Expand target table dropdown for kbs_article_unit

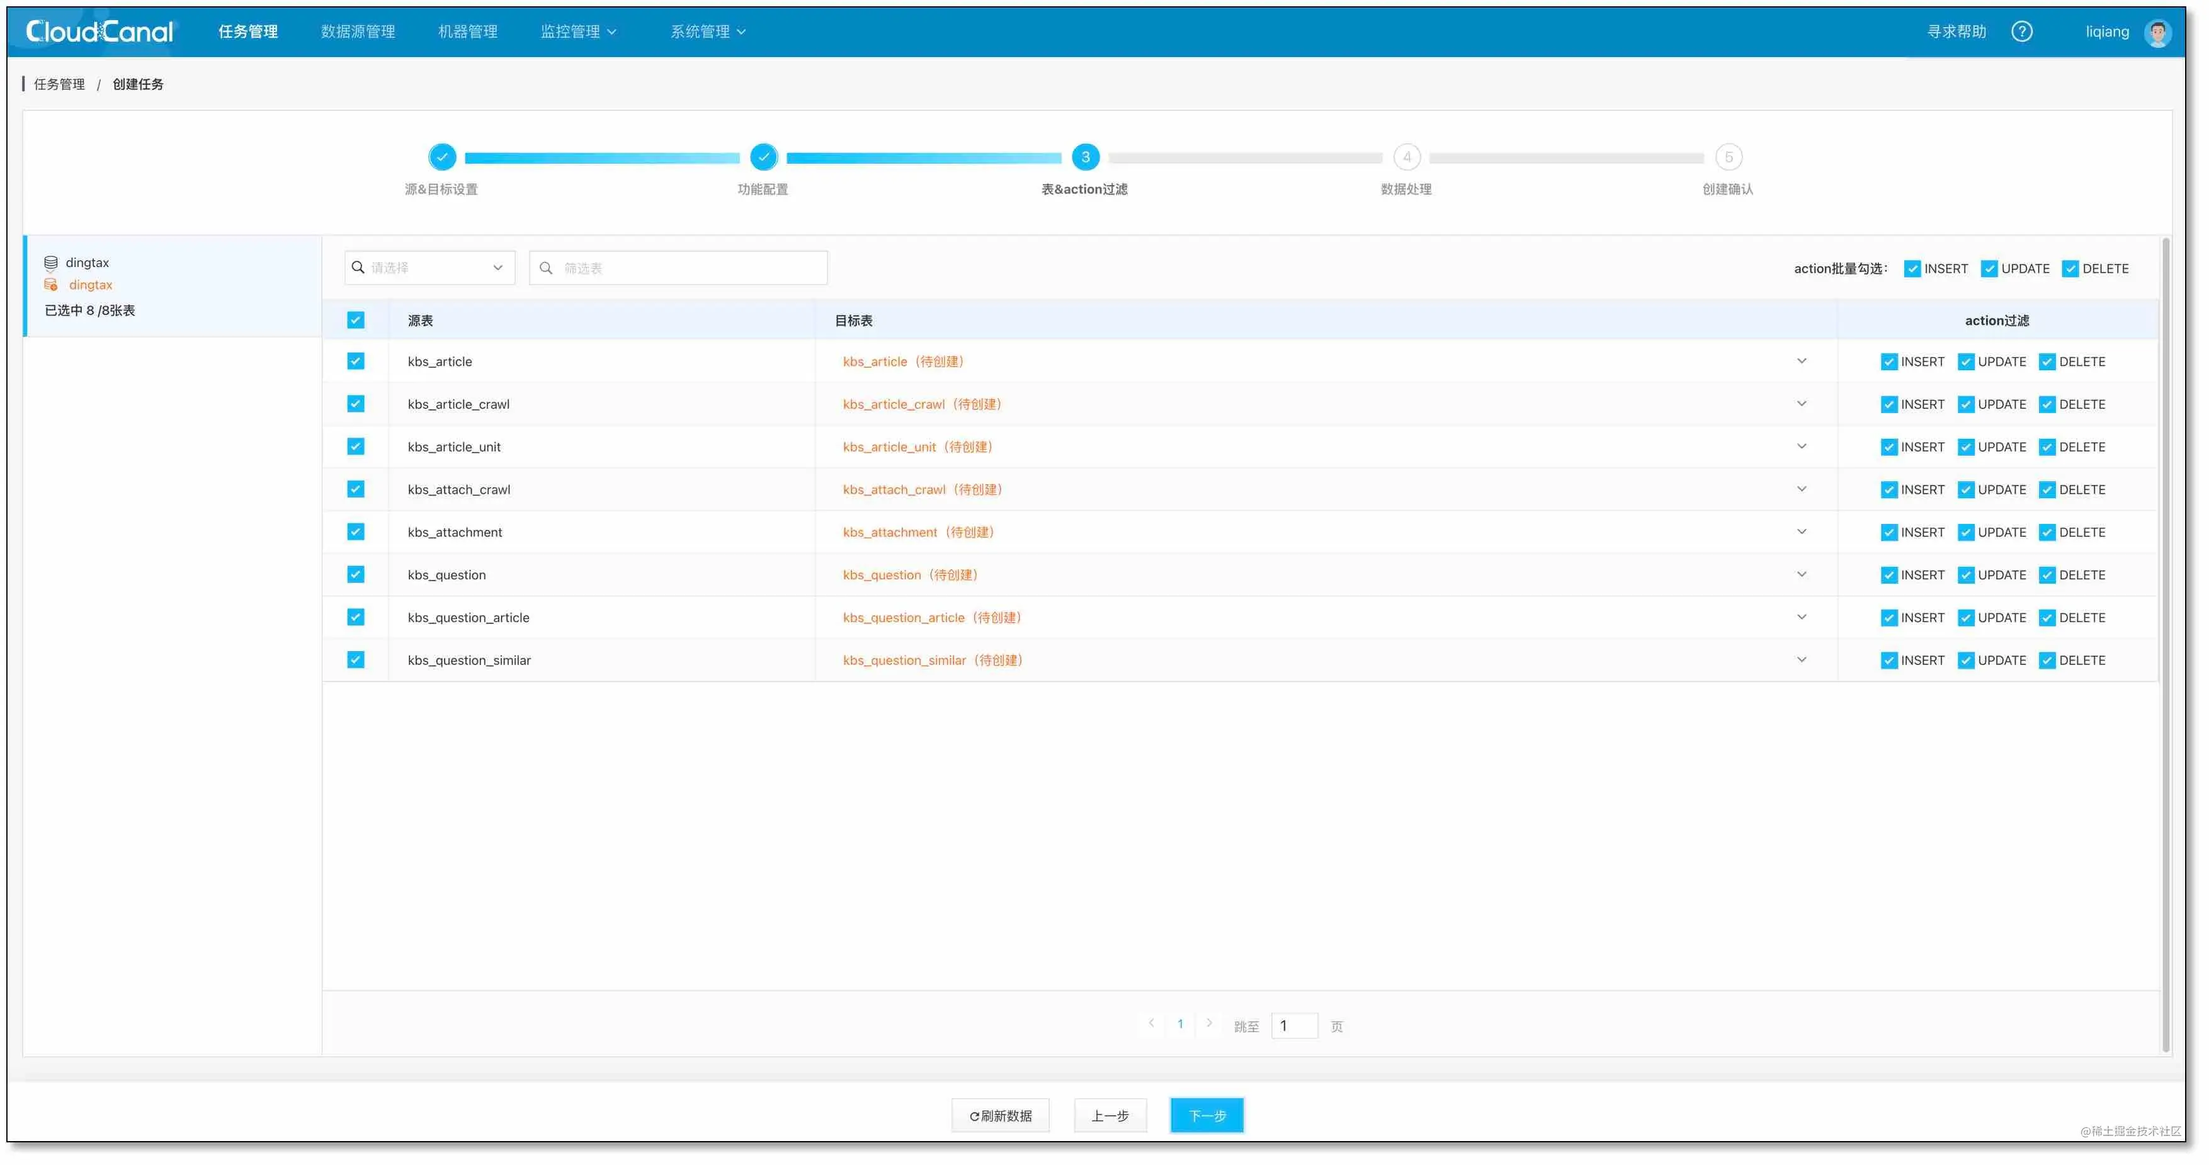coord(1801,446)
